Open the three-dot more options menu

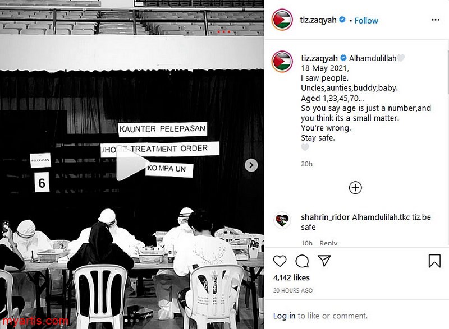point(436,20)
